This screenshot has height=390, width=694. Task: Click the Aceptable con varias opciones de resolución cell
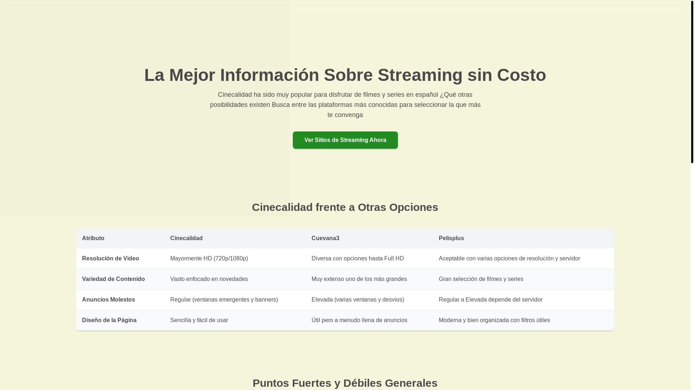(x=523, y=259)
